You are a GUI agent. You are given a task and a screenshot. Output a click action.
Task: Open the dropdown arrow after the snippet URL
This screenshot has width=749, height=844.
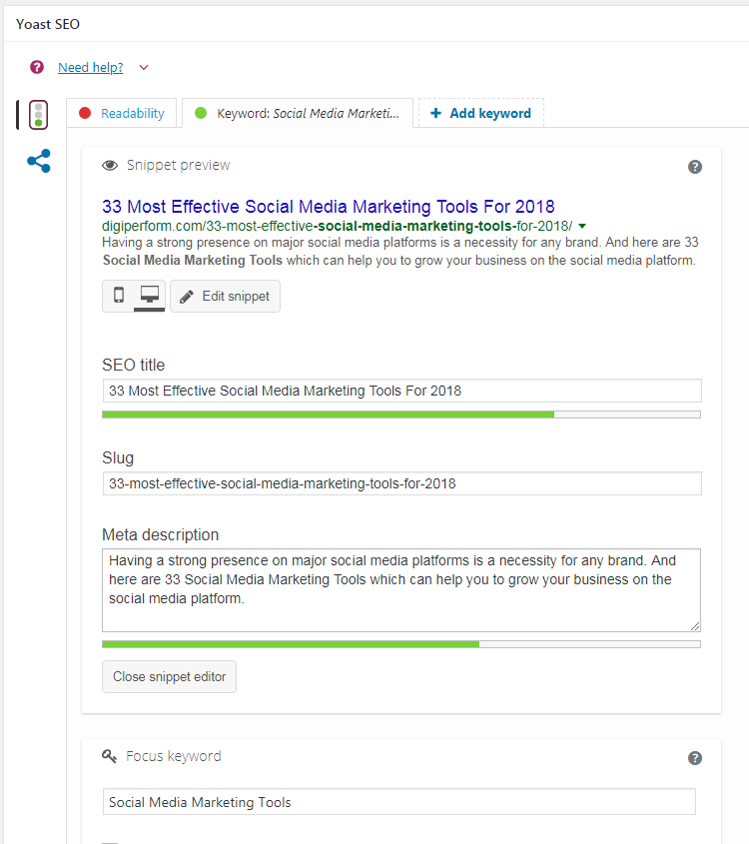coord(582,226)
